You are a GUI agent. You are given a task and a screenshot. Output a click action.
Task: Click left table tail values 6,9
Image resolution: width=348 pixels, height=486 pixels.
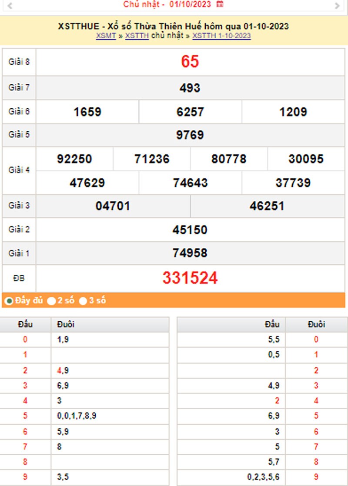[x=63, y=386]
